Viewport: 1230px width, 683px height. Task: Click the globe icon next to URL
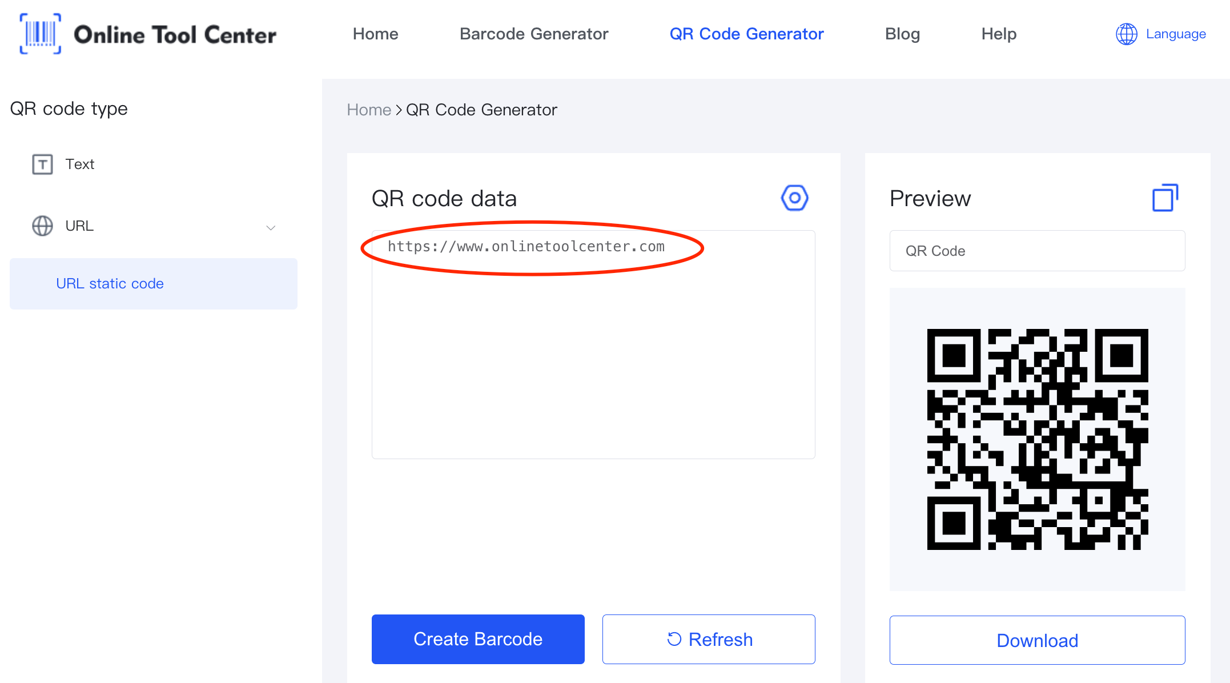[x=41, y=226]
